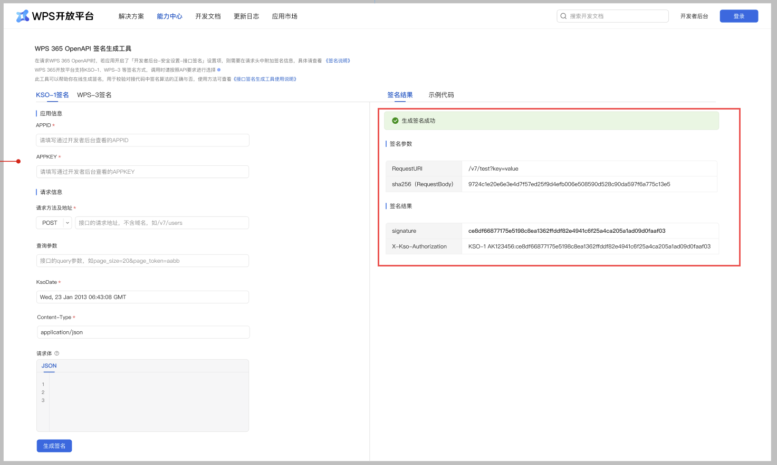The width and height of the screenshot is (777, 465).
Task: Expand the POST request method dropdown
Action: tap(67, 223)
